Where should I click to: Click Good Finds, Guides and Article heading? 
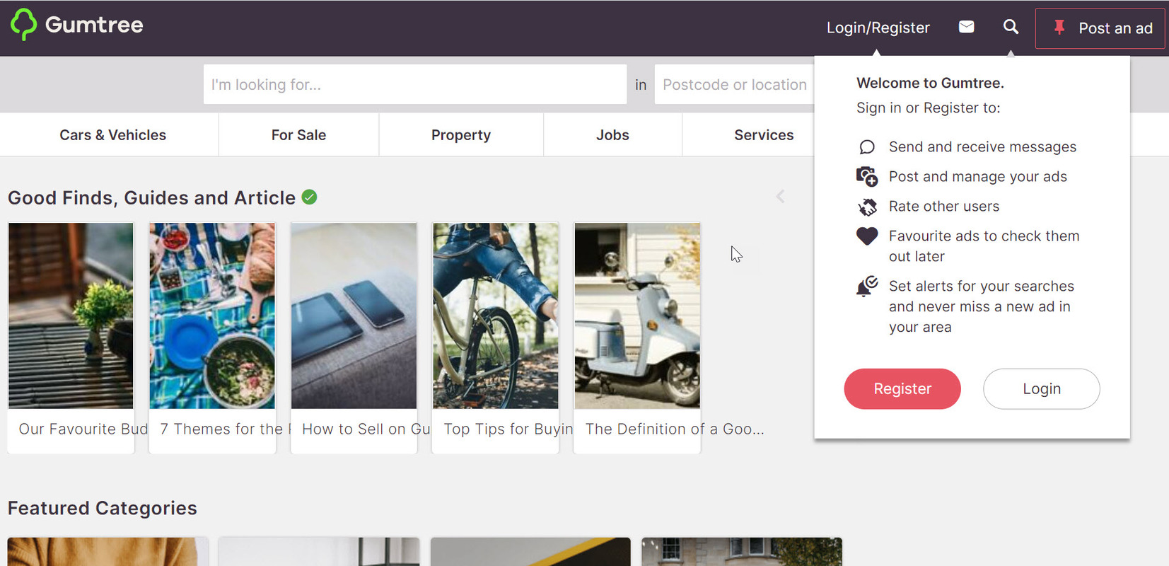click(151, 197)
